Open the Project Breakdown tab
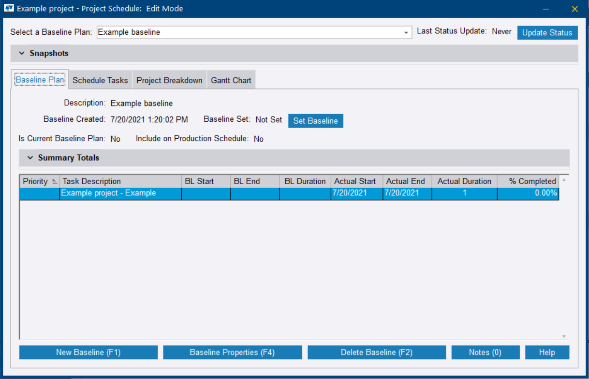 pyautogui.click(x=169, y=80)
